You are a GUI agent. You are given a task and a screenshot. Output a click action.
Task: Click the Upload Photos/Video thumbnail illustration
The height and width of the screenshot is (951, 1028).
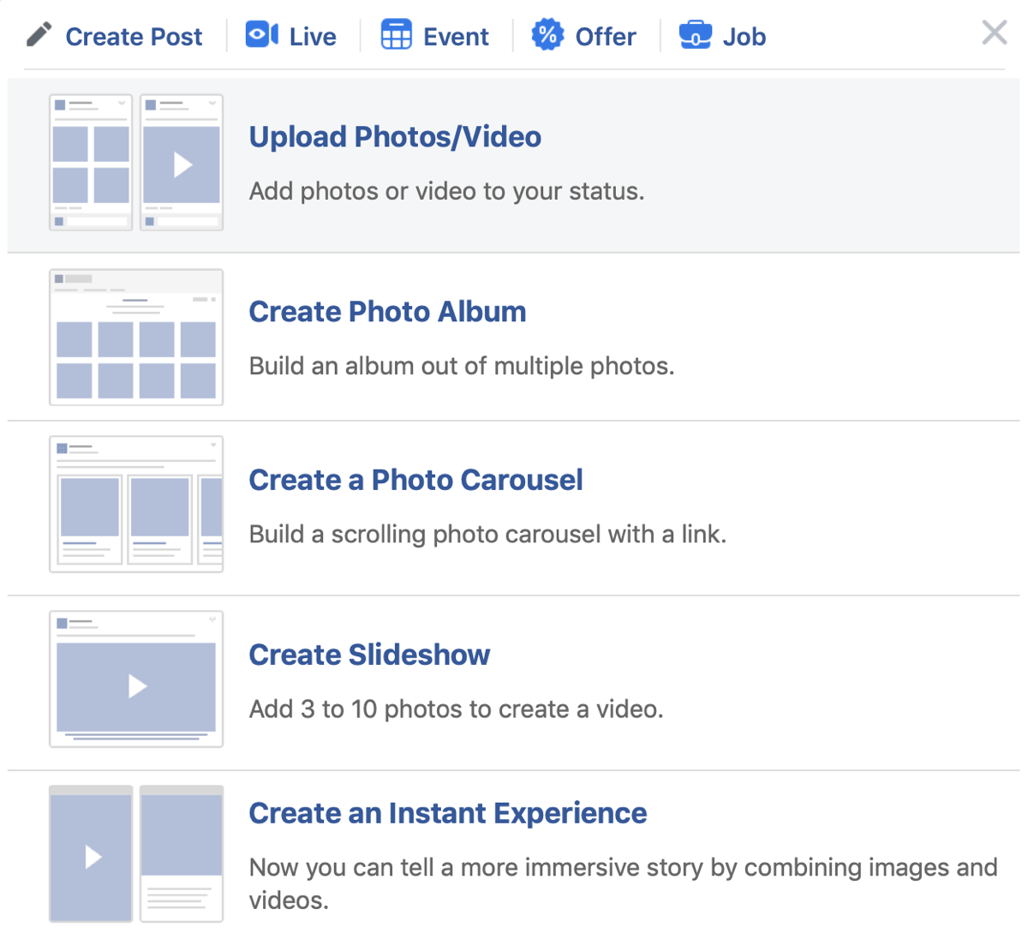(x=136, y=163)
